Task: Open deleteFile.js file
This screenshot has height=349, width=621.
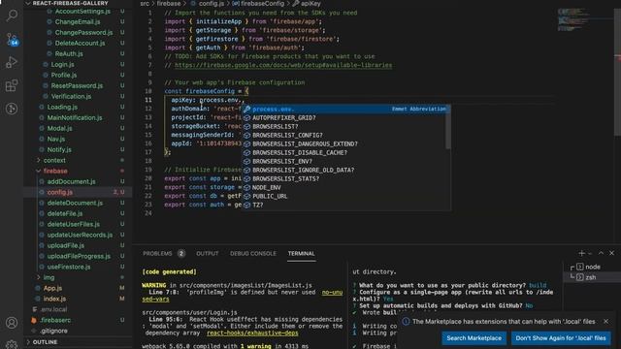Action: (x=65, y=213)
